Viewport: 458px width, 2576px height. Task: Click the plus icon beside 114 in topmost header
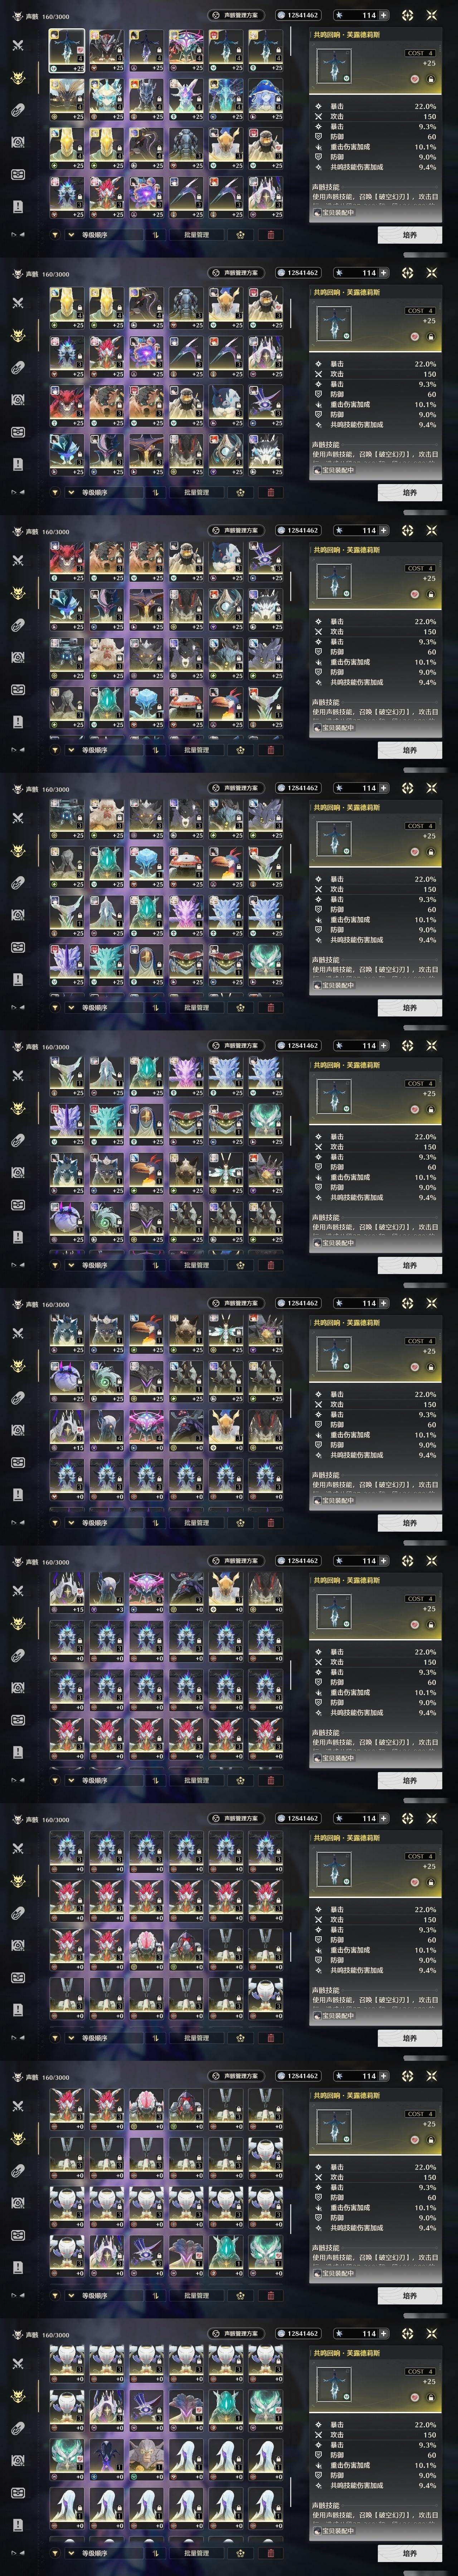tap(384, 15)
